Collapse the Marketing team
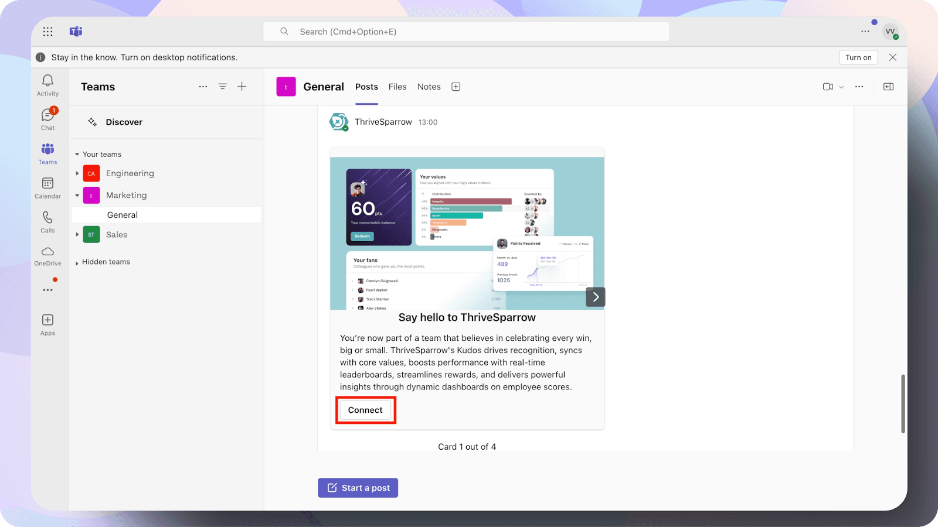 (x=77, y=196)
